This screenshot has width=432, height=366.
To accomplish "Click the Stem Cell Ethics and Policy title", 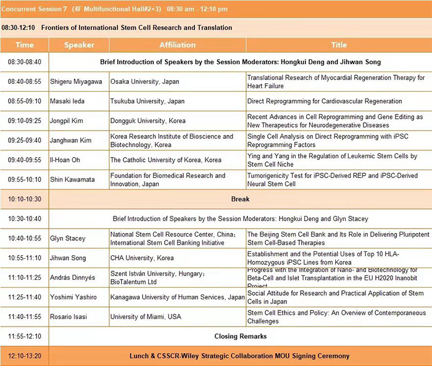I will click(x=335, y=317).
